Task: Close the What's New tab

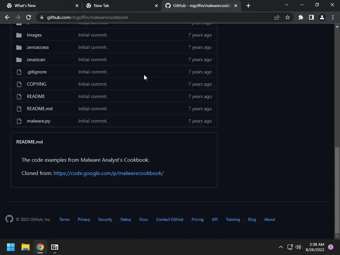Action: [x=77, y=6]
